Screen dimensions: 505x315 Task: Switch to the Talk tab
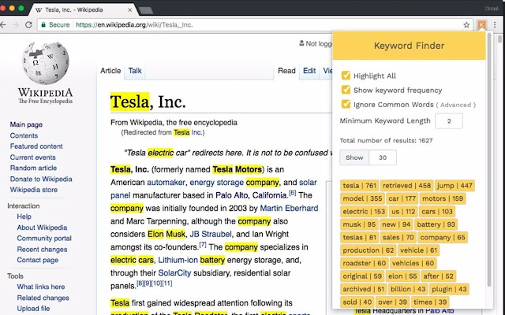135,71
